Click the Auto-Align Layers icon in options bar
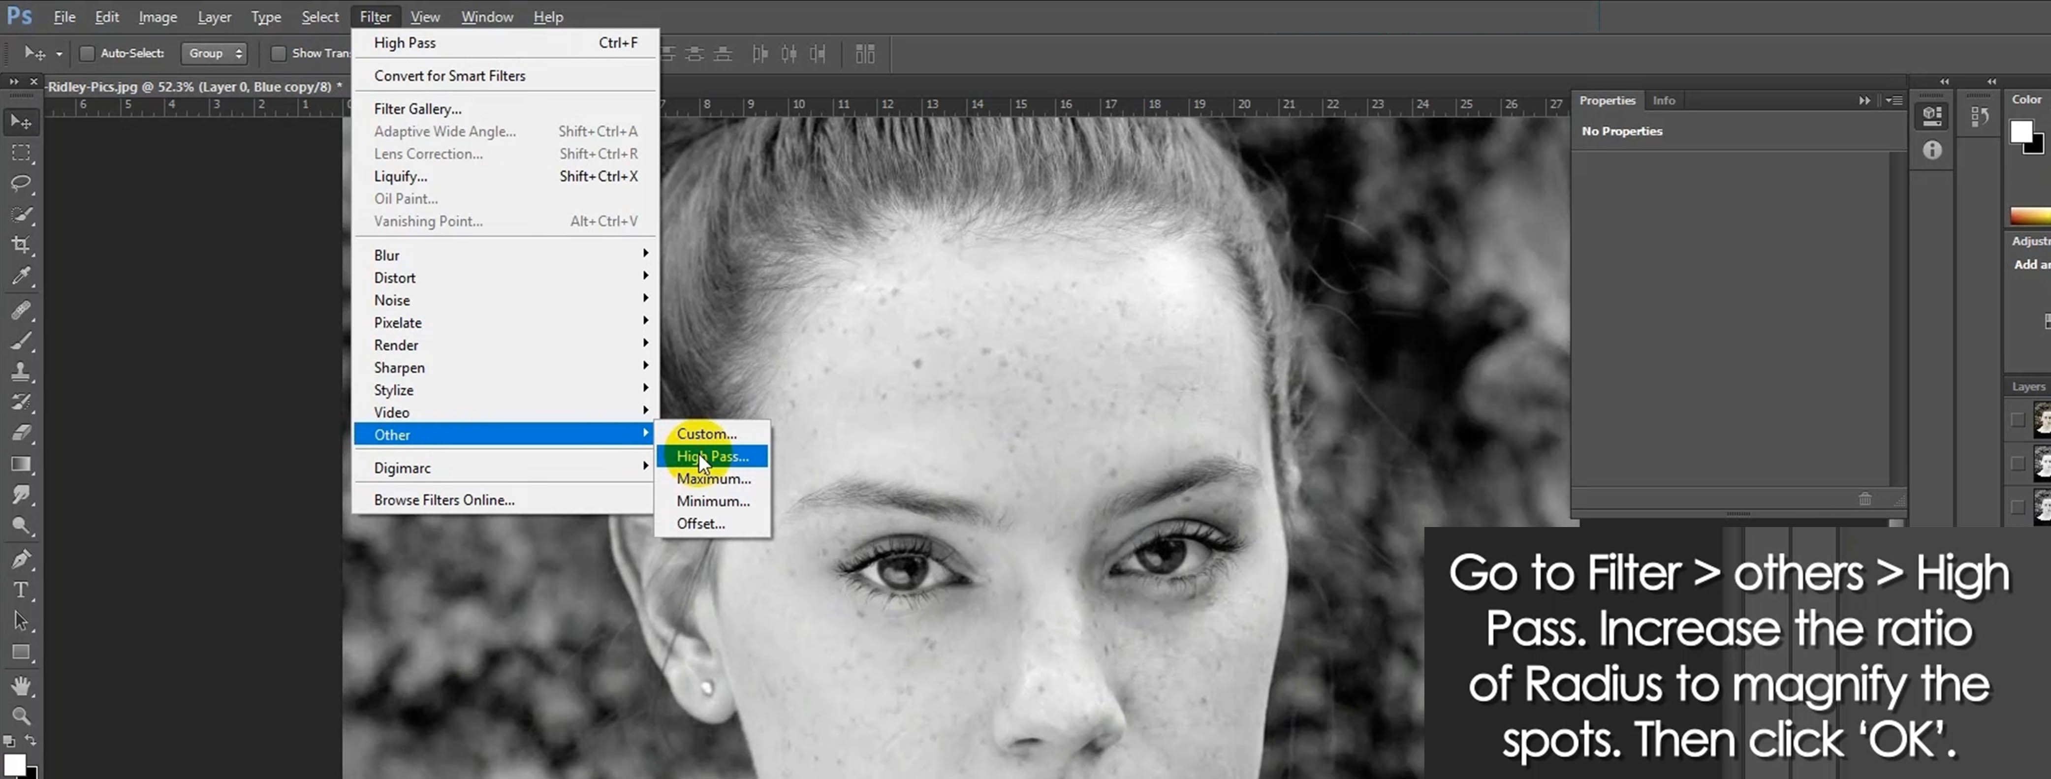2051x779 pixels. [x=865, y=54]
